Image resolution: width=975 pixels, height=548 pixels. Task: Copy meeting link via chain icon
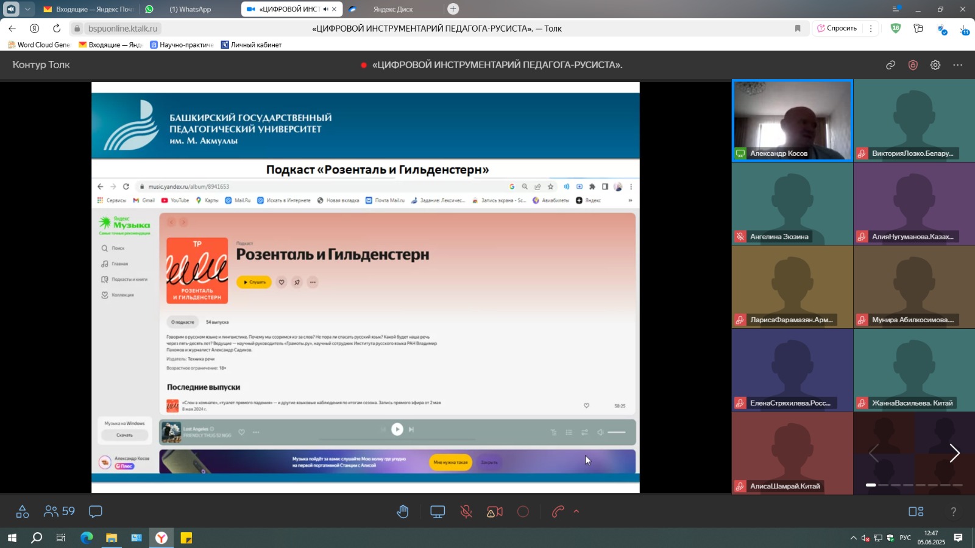point(890,65)
